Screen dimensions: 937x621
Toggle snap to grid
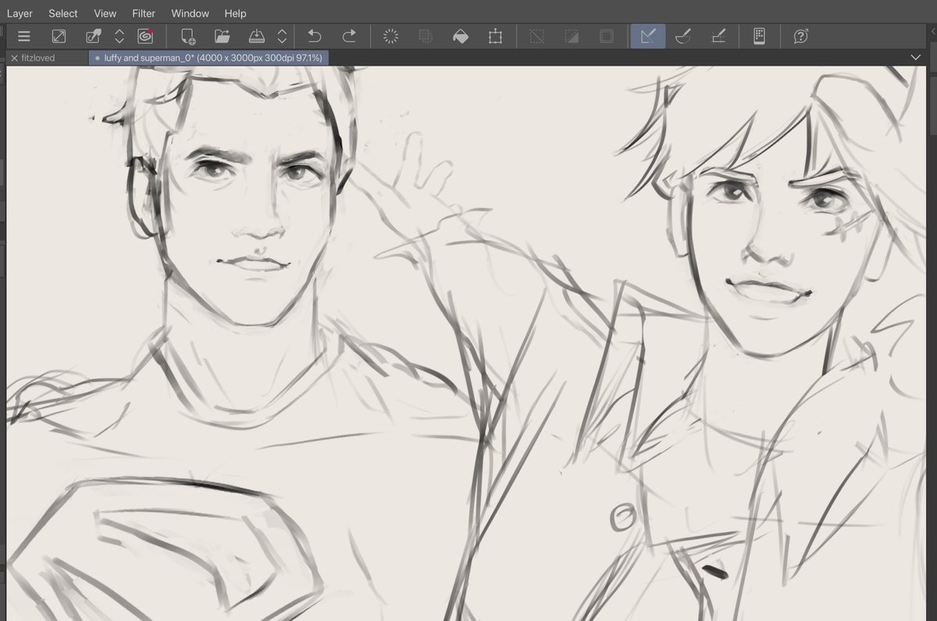click(719, 36)
